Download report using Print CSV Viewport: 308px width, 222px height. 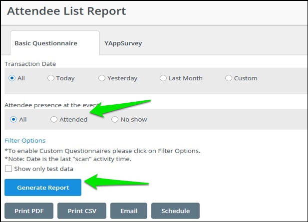pos(82,211)
